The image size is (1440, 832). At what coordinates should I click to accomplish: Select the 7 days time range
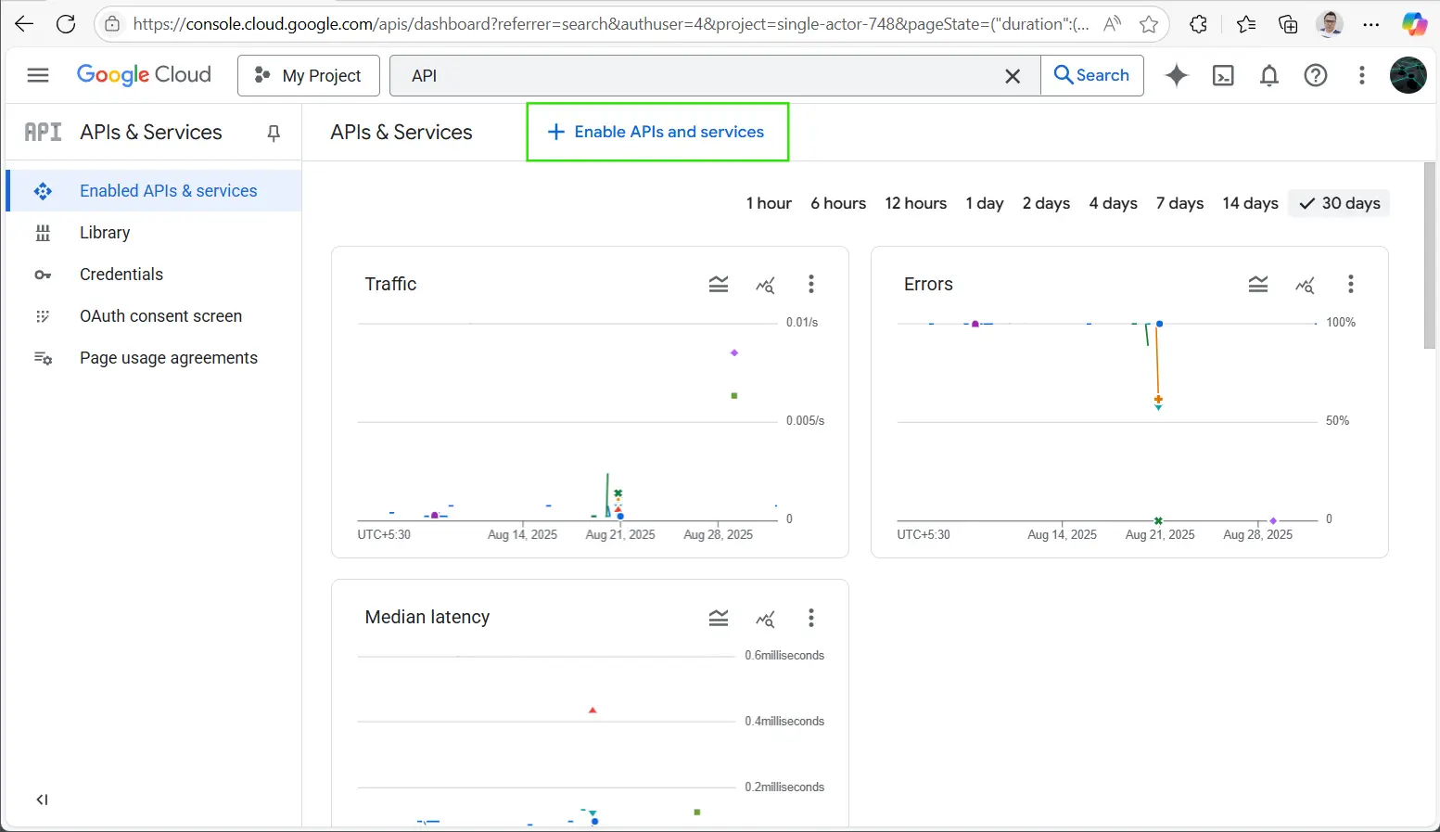pyautogui.click(x=1179, y=204)
